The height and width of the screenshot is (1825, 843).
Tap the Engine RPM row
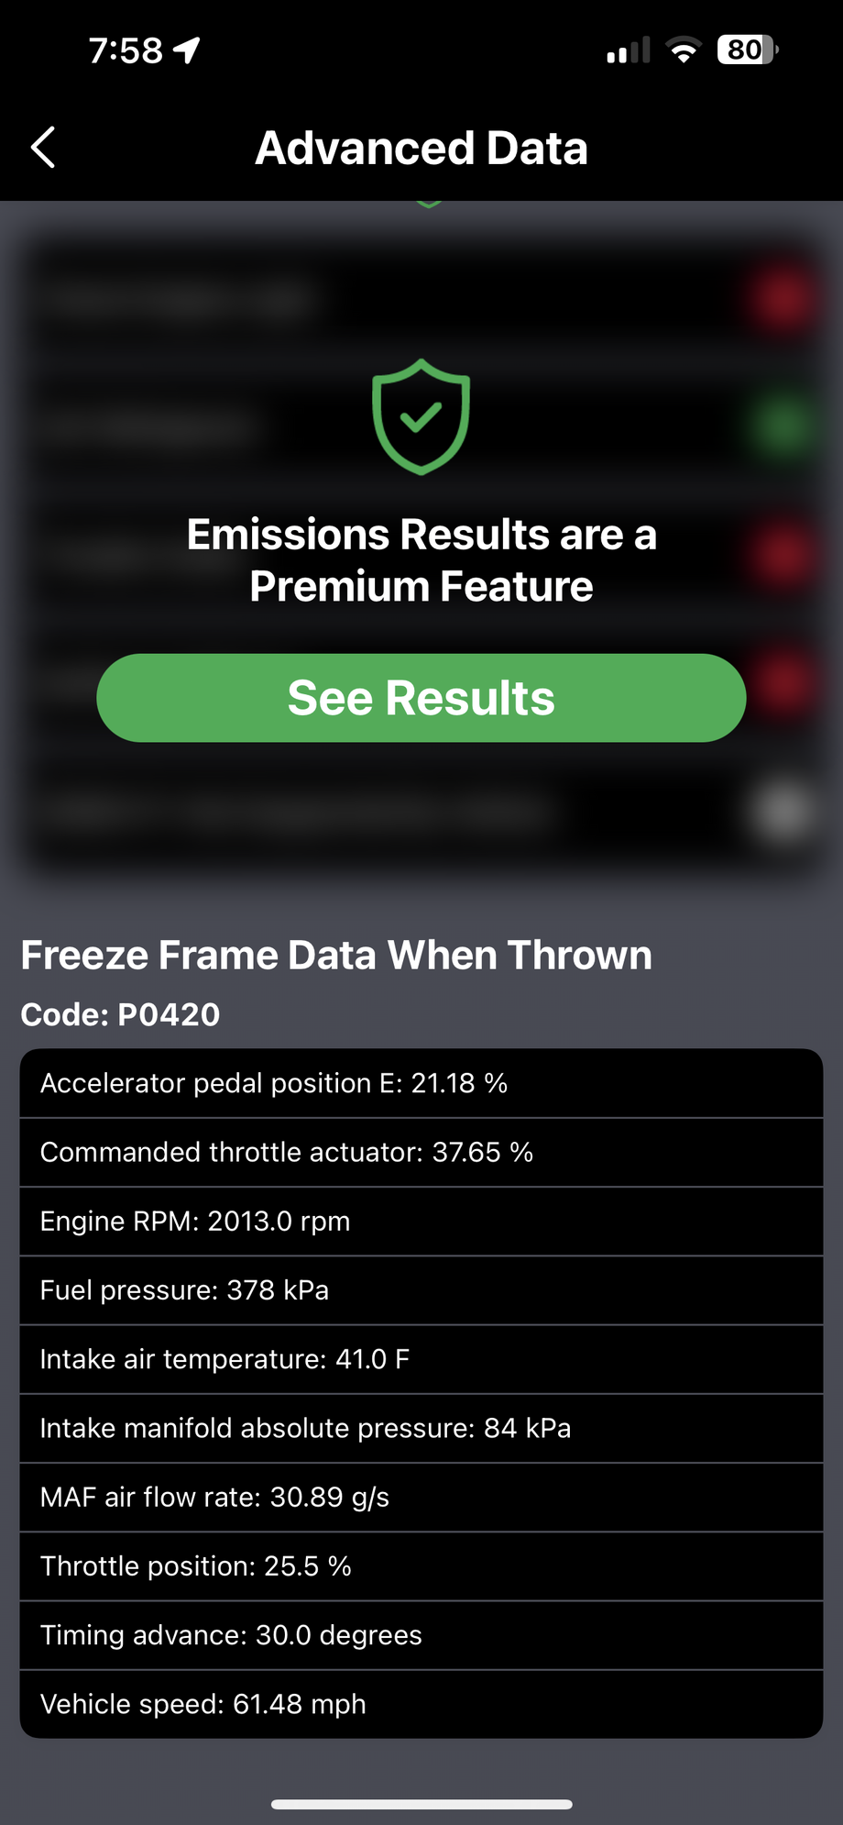tap(421, 1222)
